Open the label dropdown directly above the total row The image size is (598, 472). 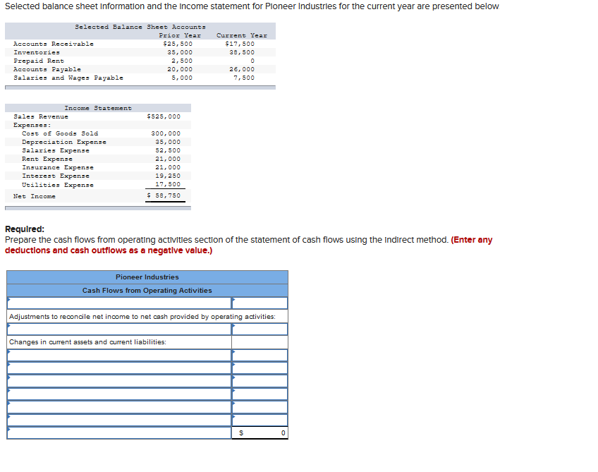pos(119,420)
